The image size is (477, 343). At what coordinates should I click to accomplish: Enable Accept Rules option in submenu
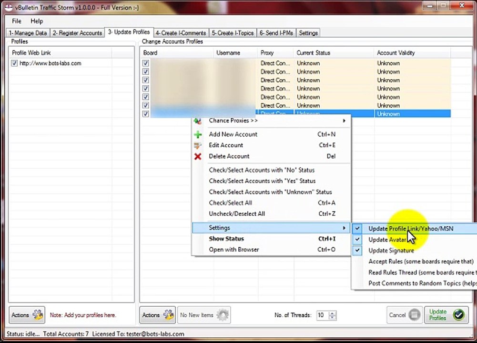click(415, 262)
